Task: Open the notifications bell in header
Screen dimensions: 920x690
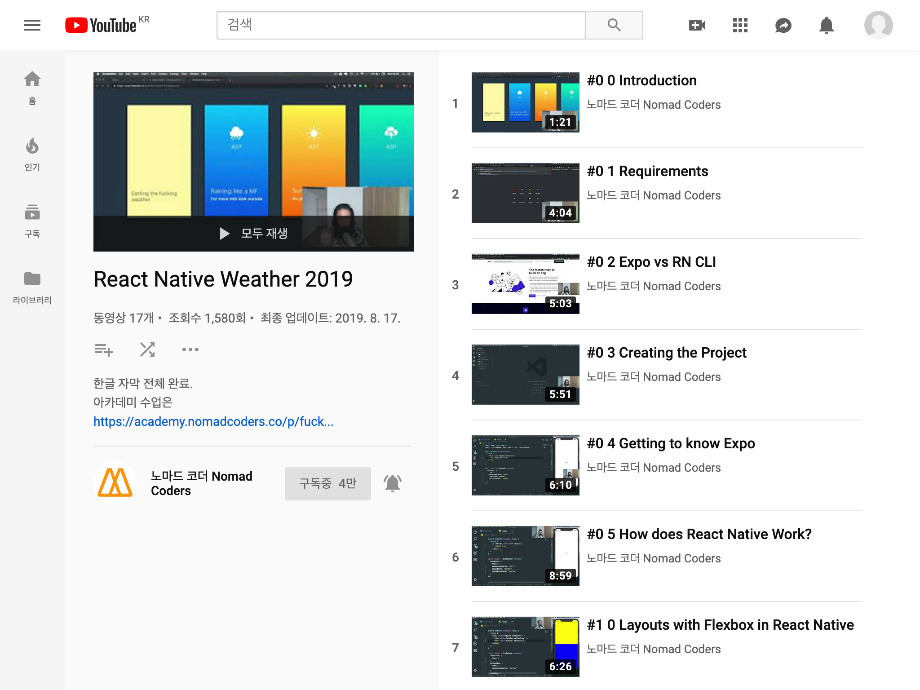Action: [826, 25]
